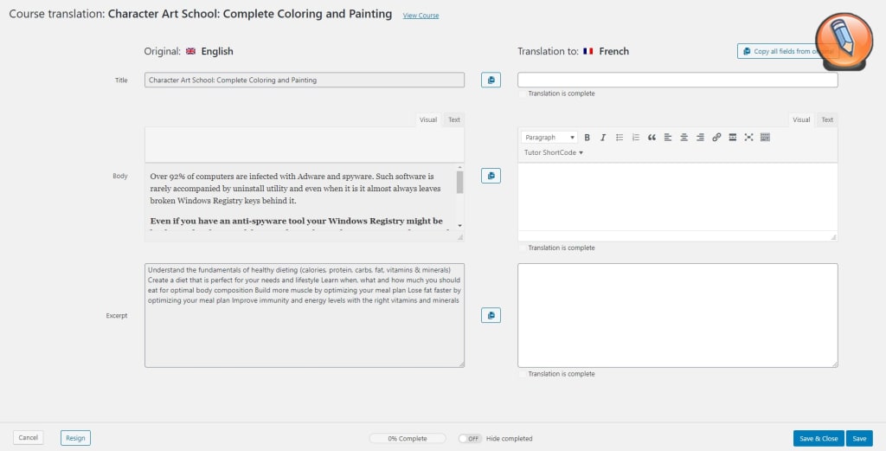
Task: Enter fullscreen editor mode
Action: [x=748, y=138]
